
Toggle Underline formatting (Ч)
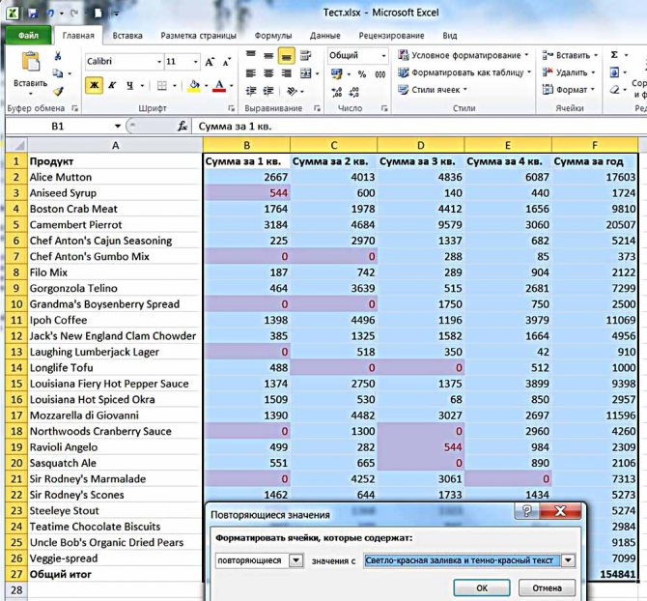pos(130,85)
